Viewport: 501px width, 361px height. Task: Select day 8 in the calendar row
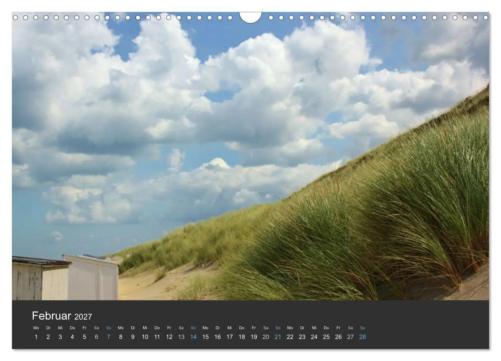coord(120,337)
